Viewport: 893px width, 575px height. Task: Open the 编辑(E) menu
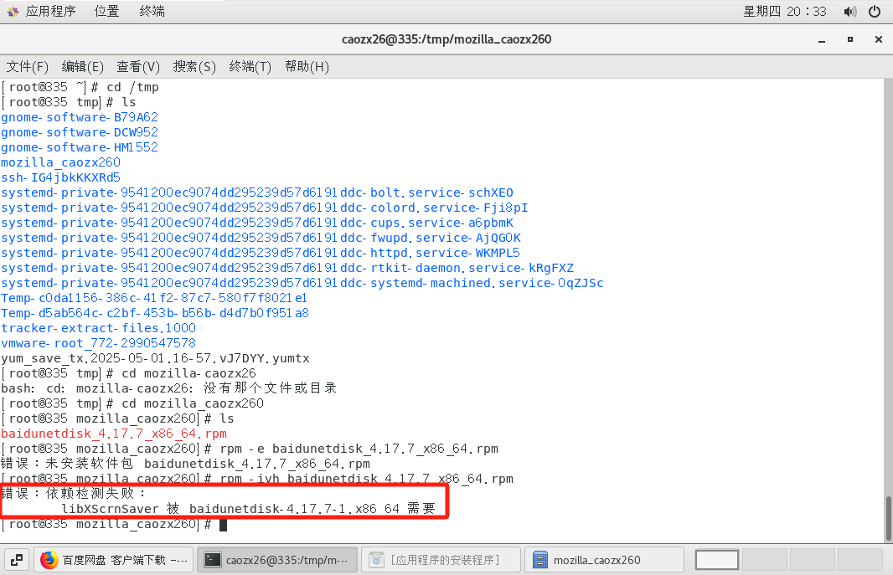point(83,67)
